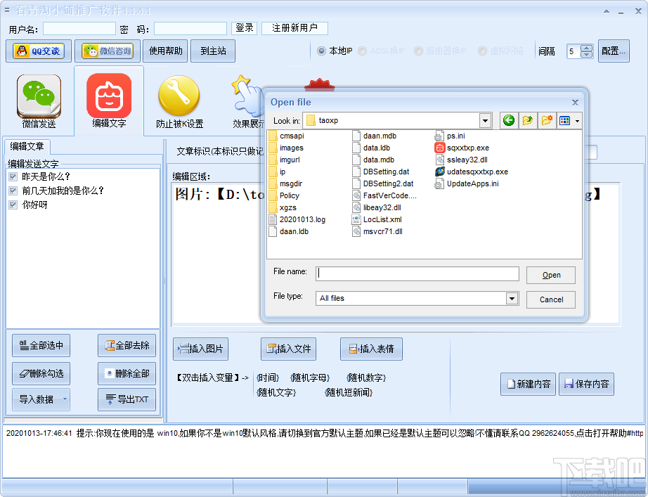Click 插入图片 button
The width and height of the screenshot is (648, 497).
(200, 349)
